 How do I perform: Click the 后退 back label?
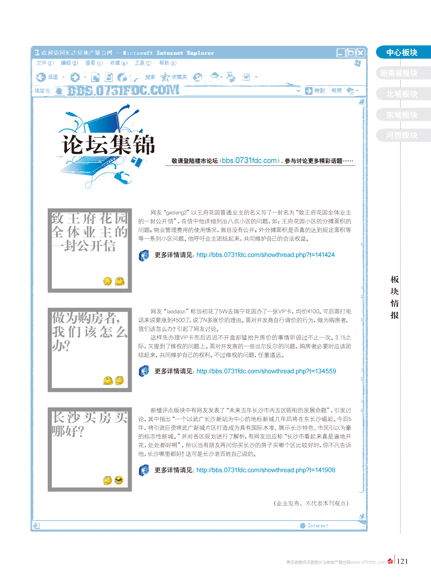[x=53, y=77]
